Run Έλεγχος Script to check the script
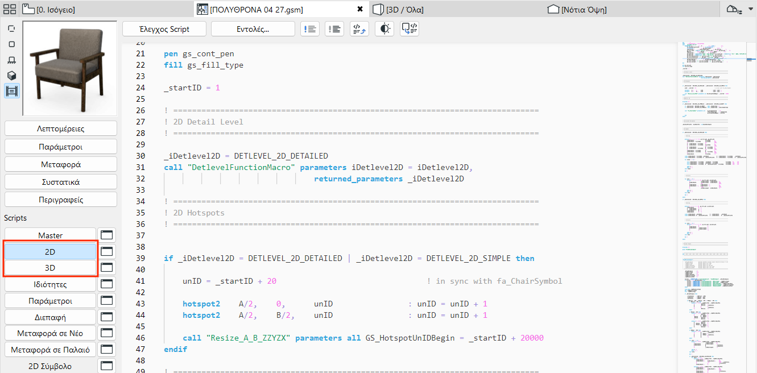The image size is (757, 373). pos(164,28)
